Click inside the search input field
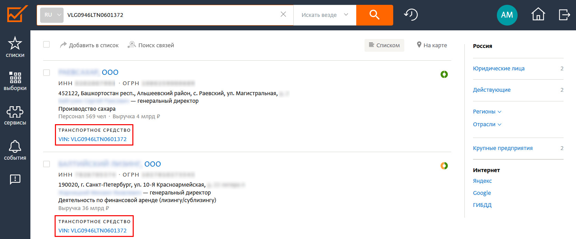This screenshot has height=239, width=576. click(169, 15)
